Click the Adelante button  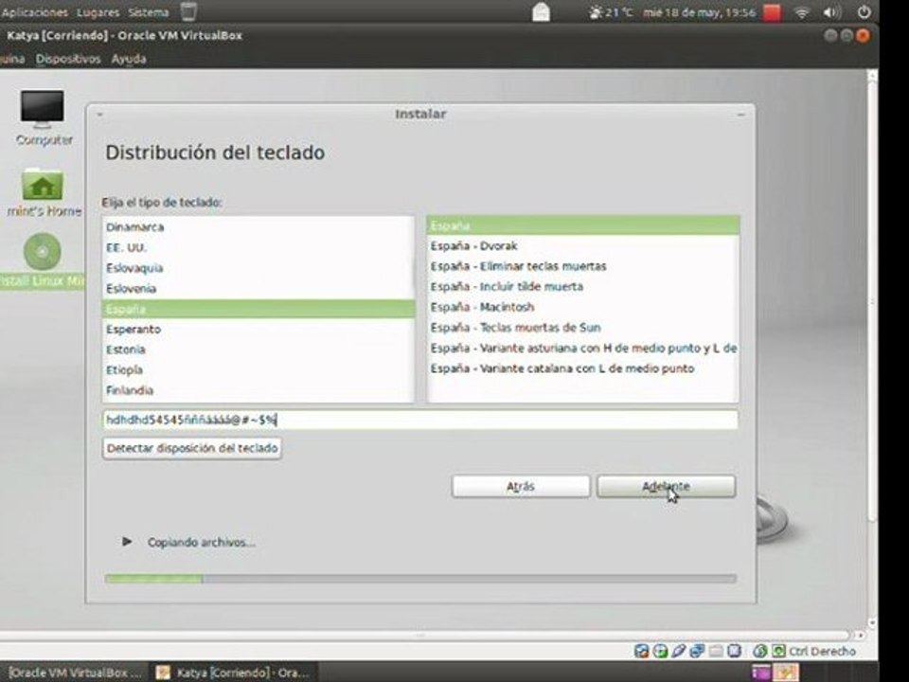[x=666, y=487]
